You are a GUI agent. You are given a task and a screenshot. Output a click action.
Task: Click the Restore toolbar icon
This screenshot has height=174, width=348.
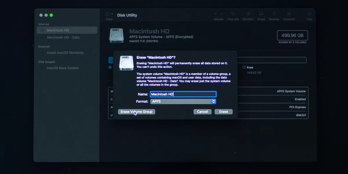click(274, 14)
